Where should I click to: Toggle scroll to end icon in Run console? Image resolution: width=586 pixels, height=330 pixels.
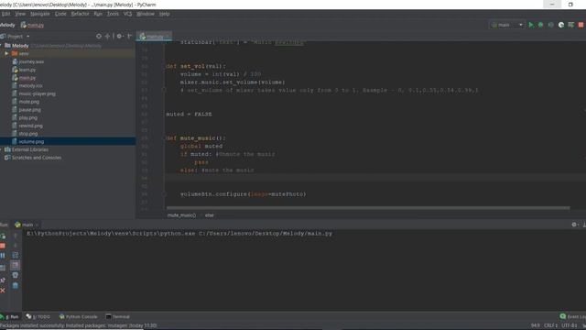click(15, 265)
